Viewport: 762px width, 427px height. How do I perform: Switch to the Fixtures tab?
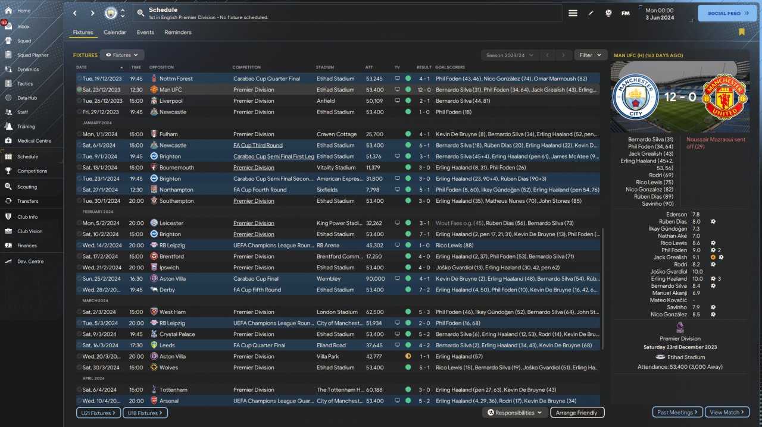[x=83, y=32]
